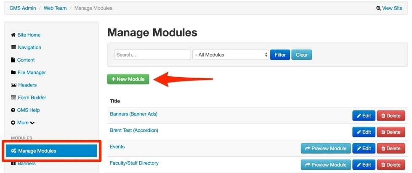
Task: Open Form Builder in sidebar
Action: (32, 97)
